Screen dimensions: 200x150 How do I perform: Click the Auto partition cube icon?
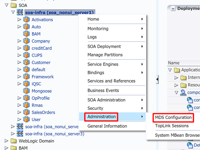[x=26, y=27]
